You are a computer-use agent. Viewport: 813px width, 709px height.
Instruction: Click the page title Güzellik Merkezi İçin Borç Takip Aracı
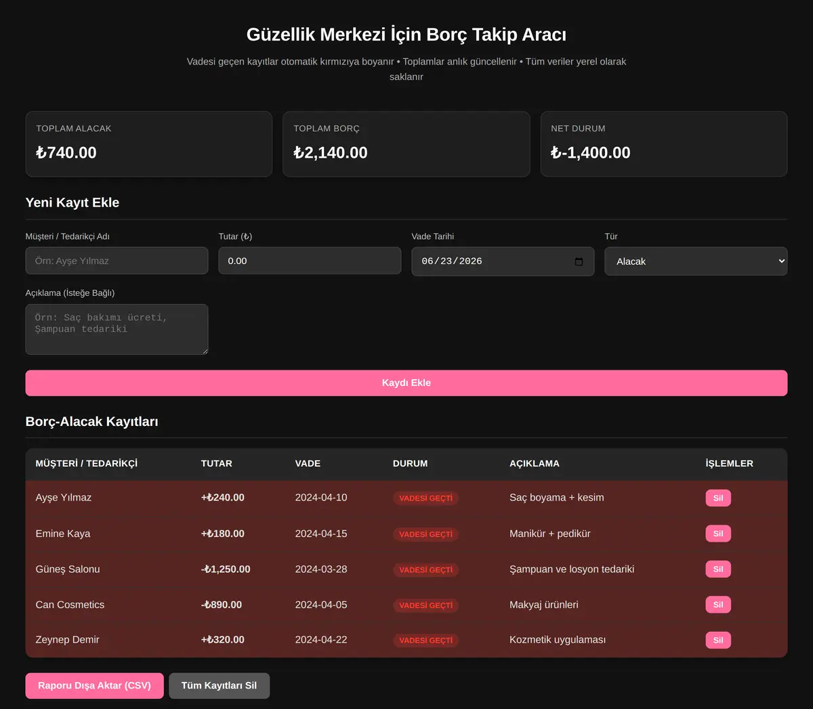click(406, 35)
